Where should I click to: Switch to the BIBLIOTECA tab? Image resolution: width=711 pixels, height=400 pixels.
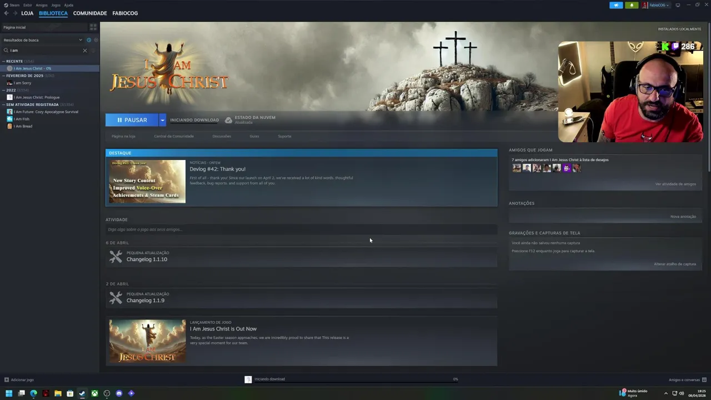(x=53, y=13)
